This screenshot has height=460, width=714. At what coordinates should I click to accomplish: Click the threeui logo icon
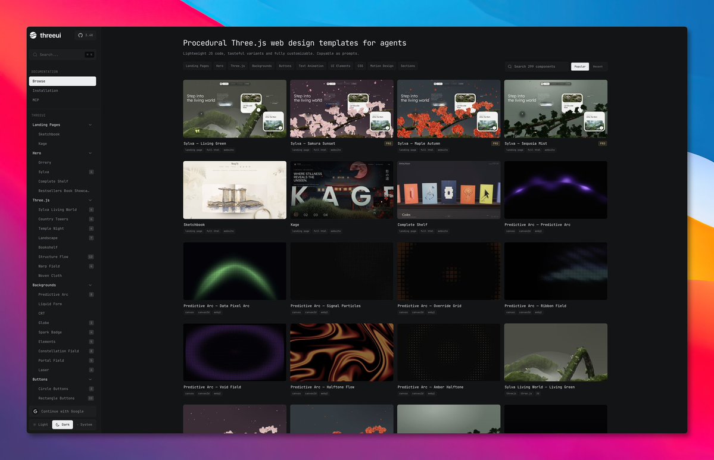(x=33, y=35)
